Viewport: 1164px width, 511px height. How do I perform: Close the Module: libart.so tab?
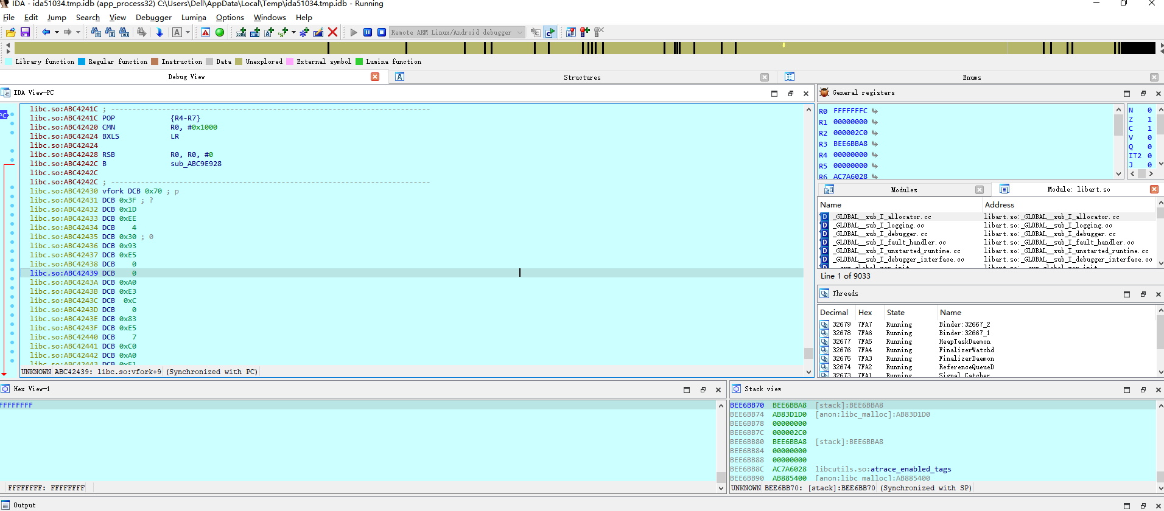click(x=1154, y=189)
